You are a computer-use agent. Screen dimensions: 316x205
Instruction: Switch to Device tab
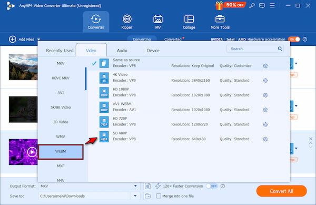tap(153, 51)
